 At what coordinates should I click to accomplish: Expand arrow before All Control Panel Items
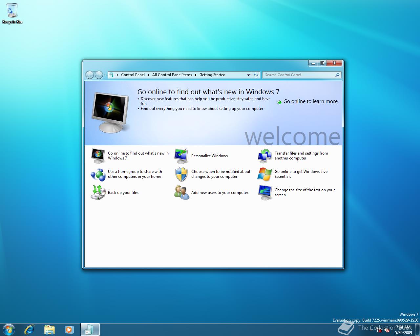pyautogui.click(x=148, y=75)
